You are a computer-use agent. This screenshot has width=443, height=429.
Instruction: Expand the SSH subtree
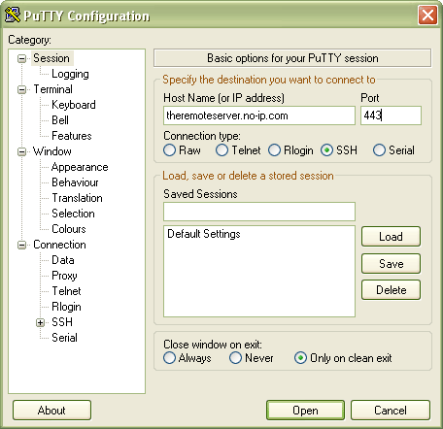click(x=40, y=322)
